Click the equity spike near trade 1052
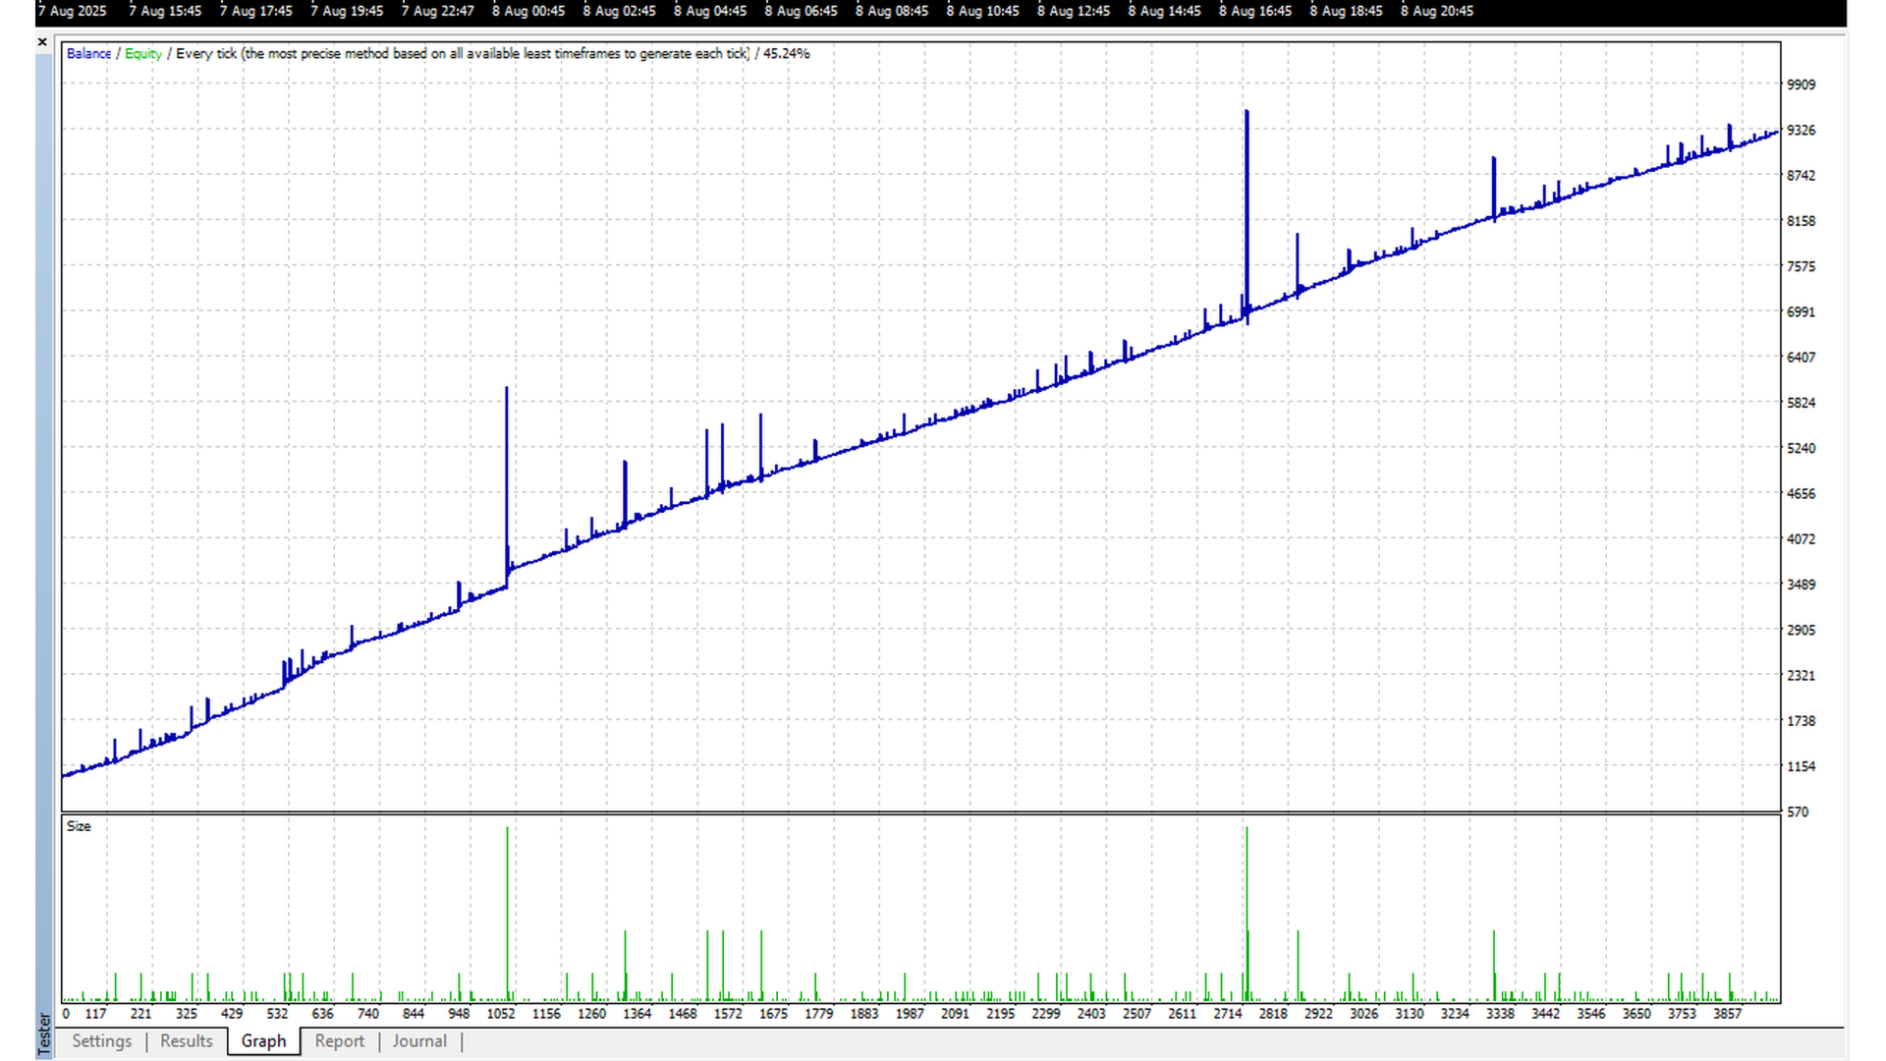The height and width of the screenshot is (1061, 1886). tap(507, 472)
